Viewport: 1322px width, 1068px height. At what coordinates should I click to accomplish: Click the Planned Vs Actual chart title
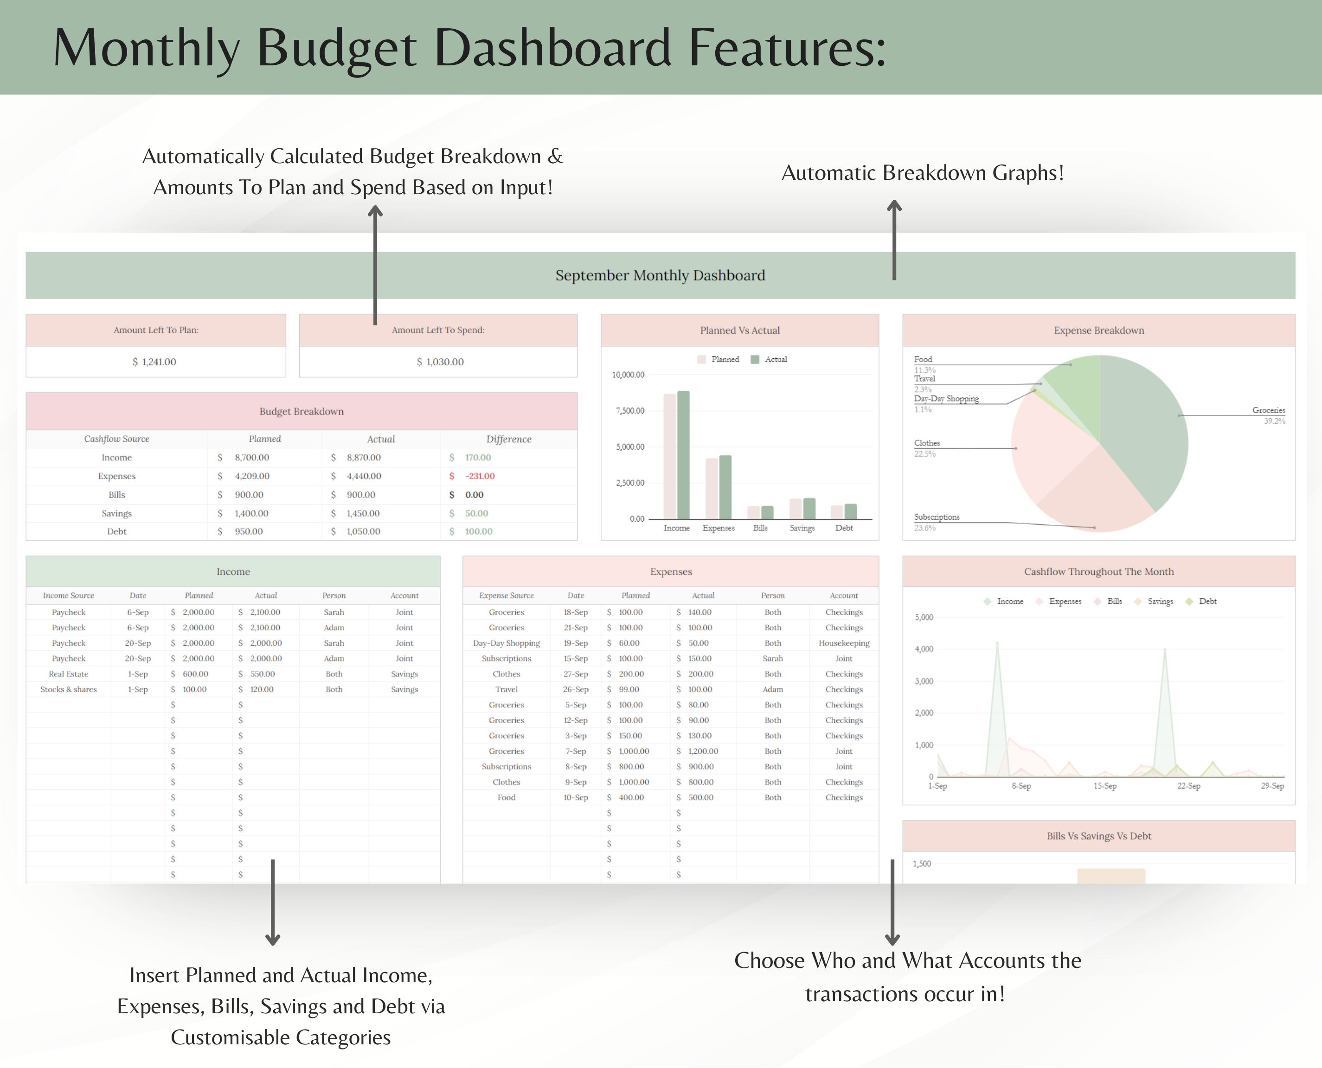click(x=740, y=331)
